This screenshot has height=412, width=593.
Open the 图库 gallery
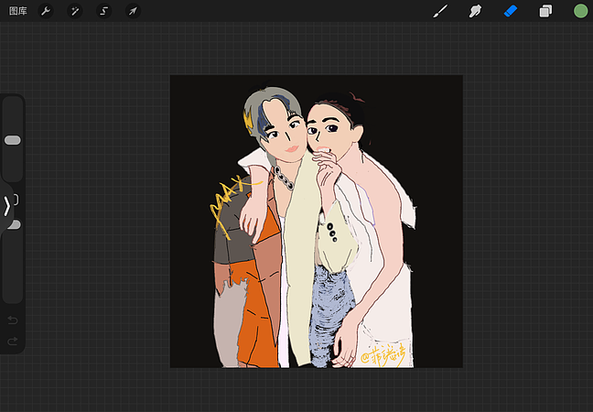tap(17, 11)
